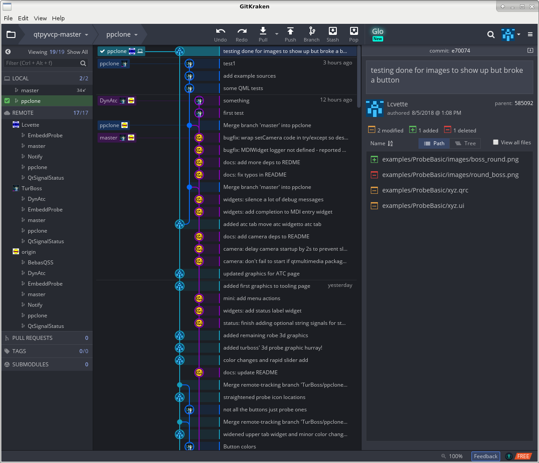This screenshot has width=539, height=463.
Task: Open the repository folder icon
Action: (x=11, y=34)
